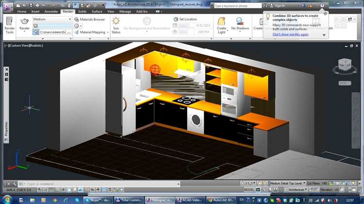
Task: Switch to ACAD-Velin taskbar window
Action: 190,200
